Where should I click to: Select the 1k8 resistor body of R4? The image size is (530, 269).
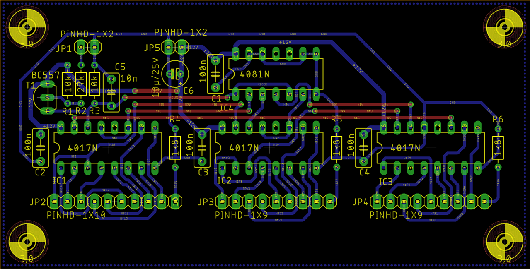(x=175, y=148)
